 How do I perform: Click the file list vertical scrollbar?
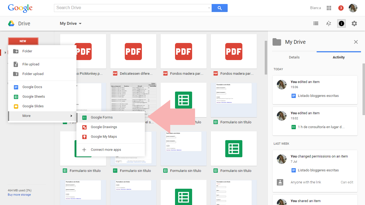tap(266, 58)
